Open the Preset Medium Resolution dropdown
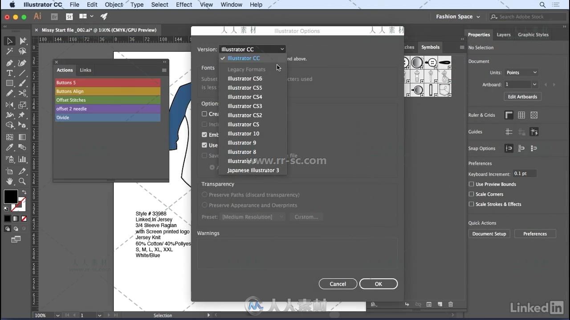 point(252,217)
